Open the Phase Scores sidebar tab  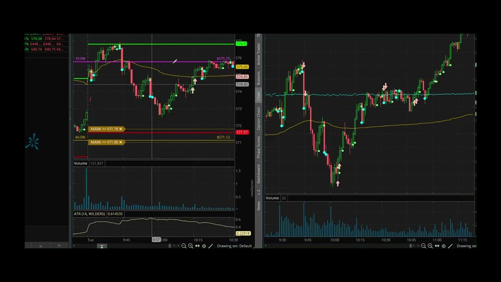[258, 147]
